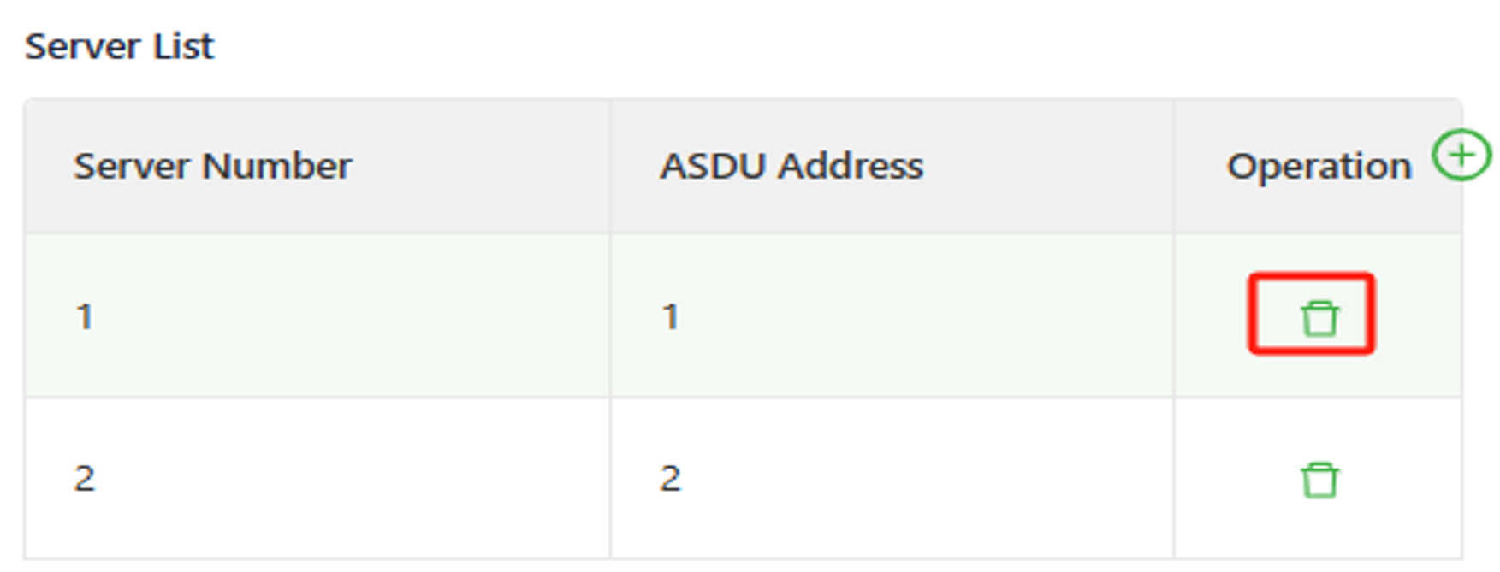Select the Server Number cell showing 1
This screenshot has width=1500, height=572.
pos(84,317)
